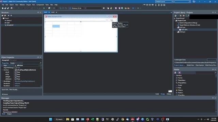The image size is (218, 122).
Task: Select Button1 in the Structure tree
Action: tap(9, 20)
